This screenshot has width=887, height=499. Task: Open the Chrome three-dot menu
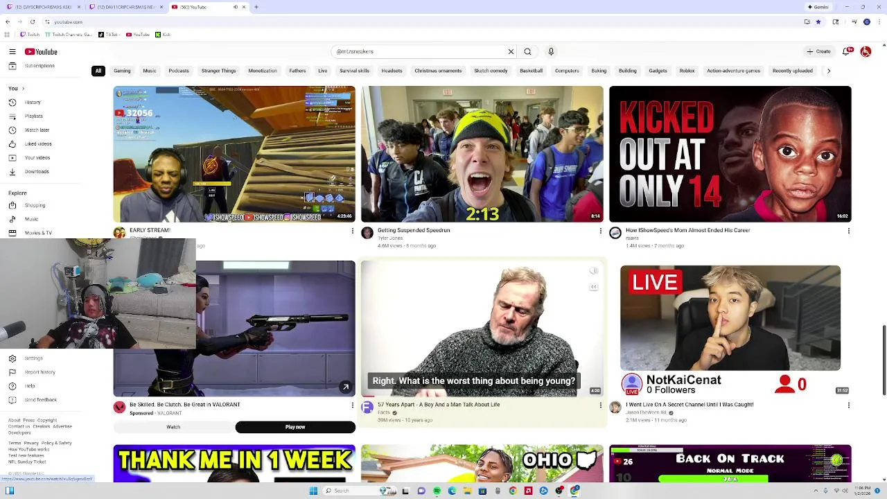click(x=879, y=21)
